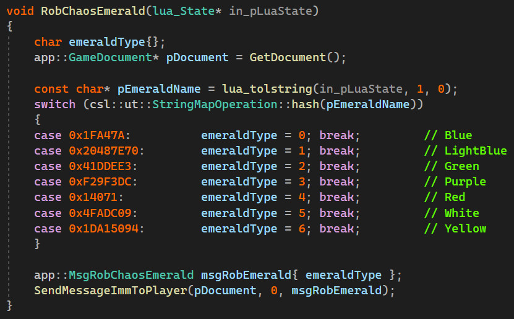Click the in_pLuaState parameter in signature
The width and height of the screenshot is (514, 319).
click(x=270, y=12)
